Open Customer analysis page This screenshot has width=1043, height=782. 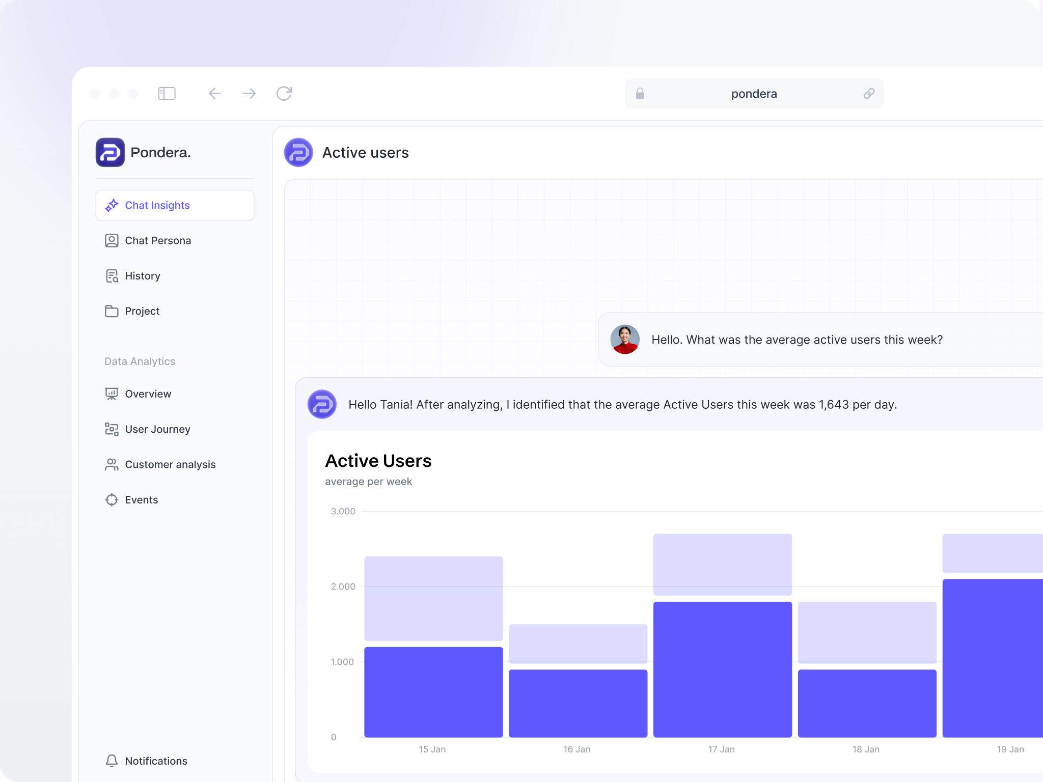click(175, 464)
